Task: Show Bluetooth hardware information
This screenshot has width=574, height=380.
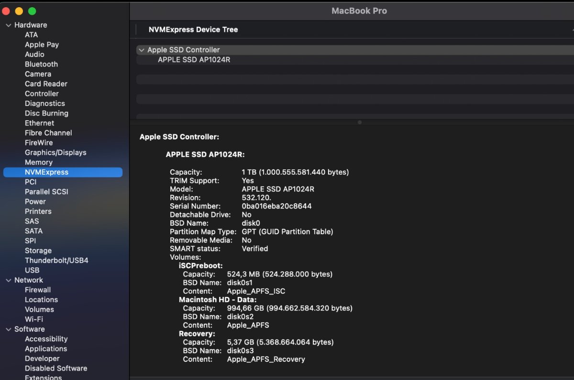Action: (41, 64)
